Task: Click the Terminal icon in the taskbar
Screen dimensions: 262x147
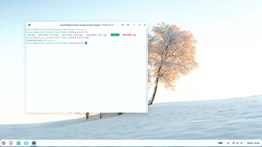Action: [34, 143]
